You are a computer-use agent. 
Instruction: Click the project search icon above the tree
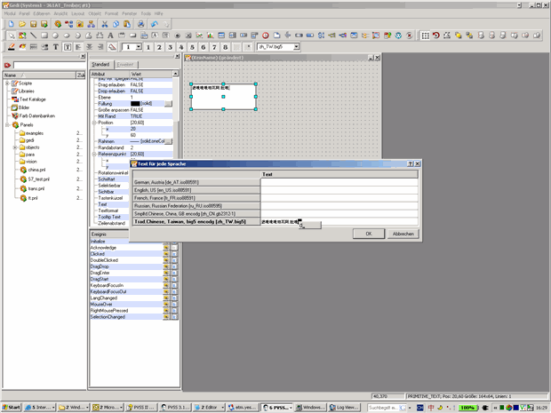[x=7, y=65]
